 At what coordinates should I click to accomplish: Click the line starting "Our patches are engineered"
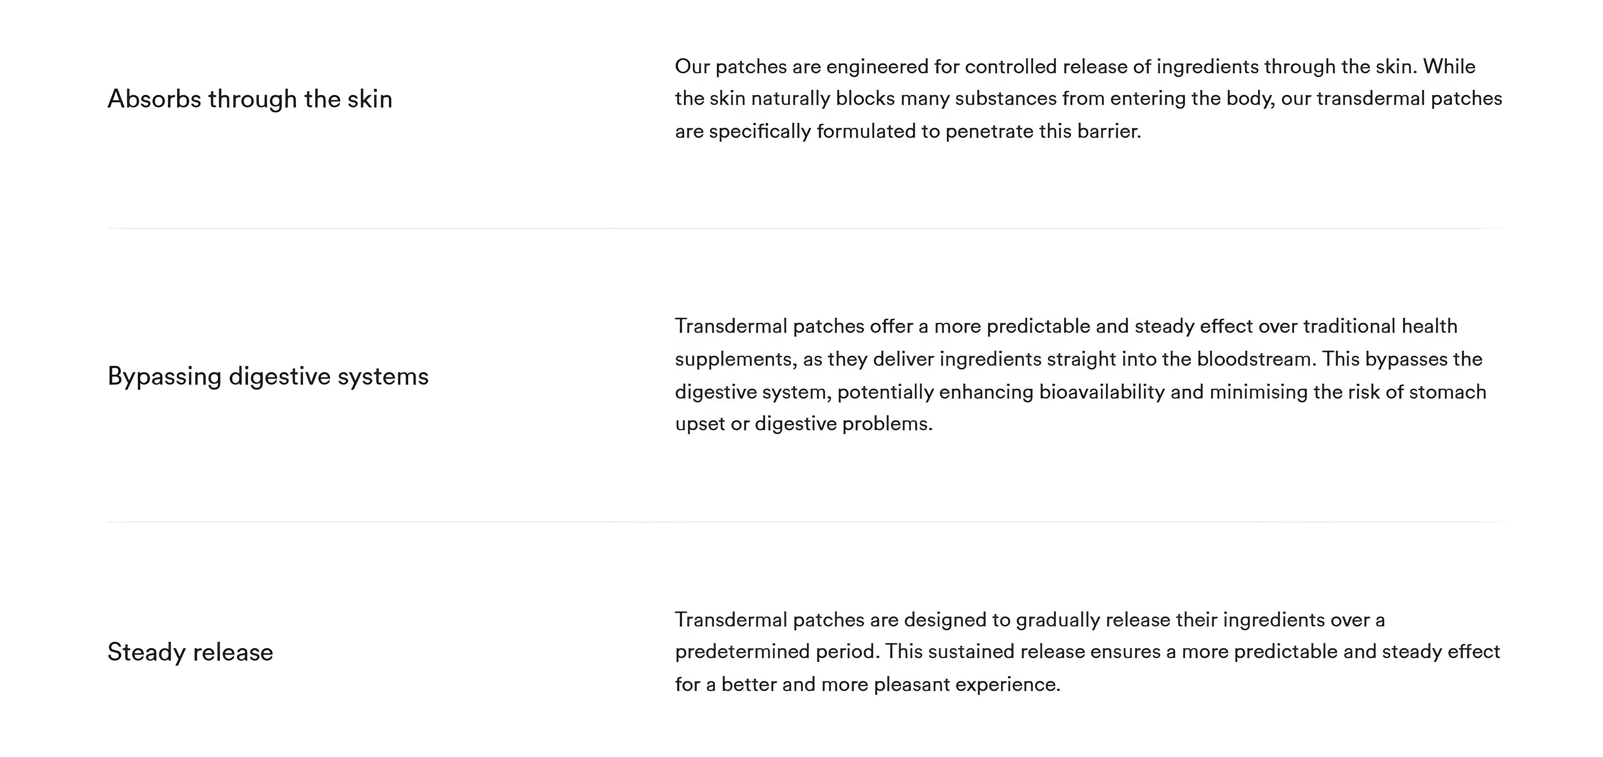tap(1075, 66)
